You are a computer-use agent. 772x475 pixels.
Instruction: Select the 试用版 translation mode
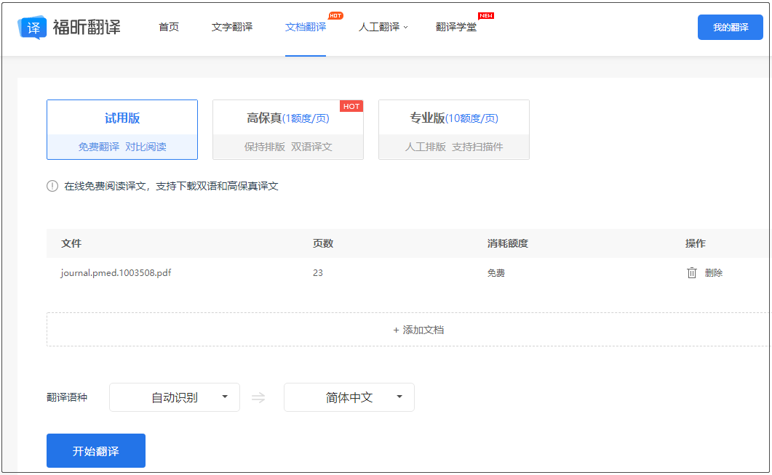click(122, 129)
